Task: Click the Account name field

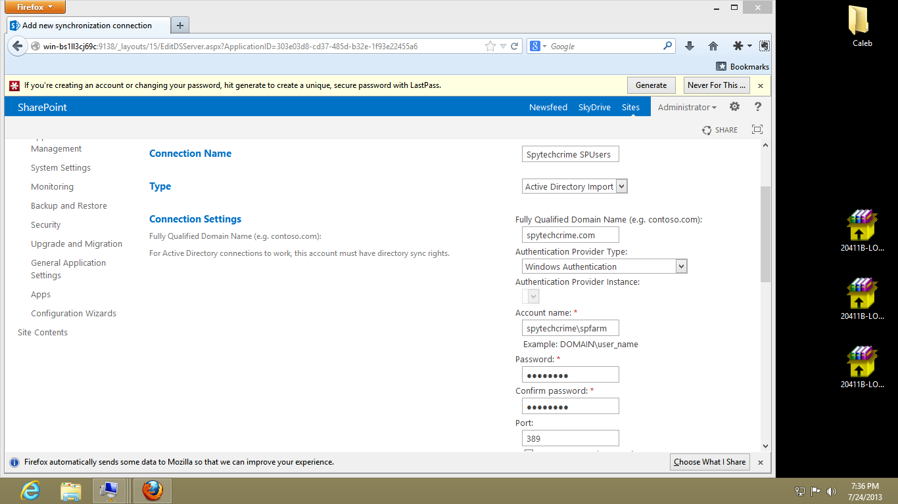Action: click(x=570, y=327)
